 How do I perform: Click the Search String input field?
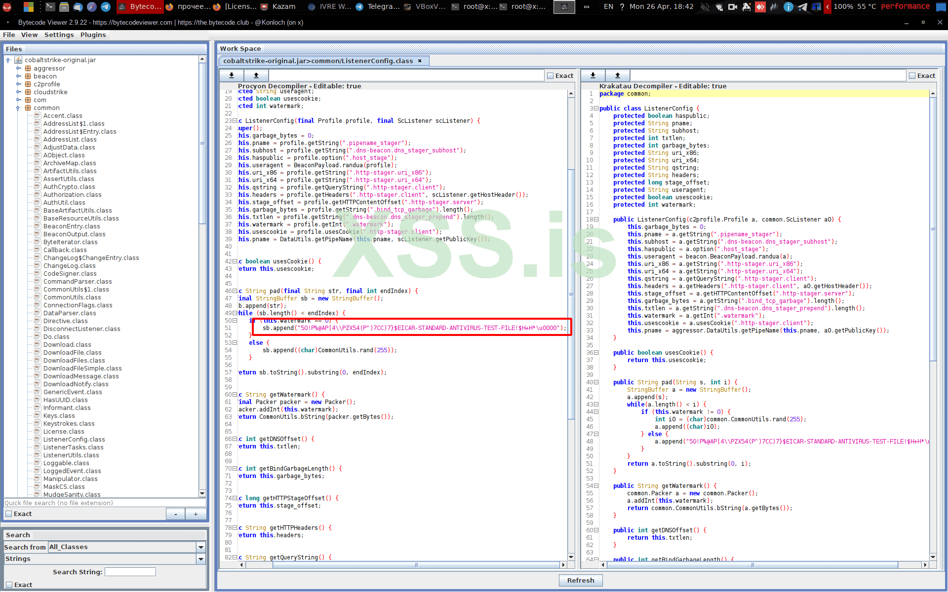pyautogui.click(x=130, y=572)
